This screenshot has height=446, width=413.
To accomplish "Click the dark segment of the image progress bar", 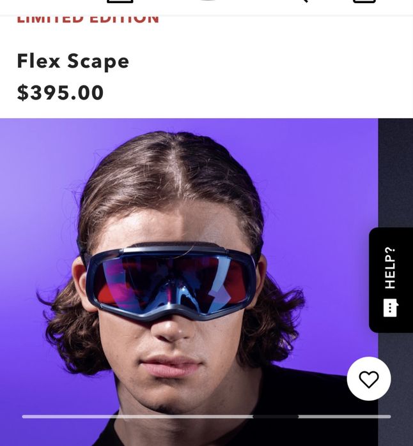I will (276, 417).
